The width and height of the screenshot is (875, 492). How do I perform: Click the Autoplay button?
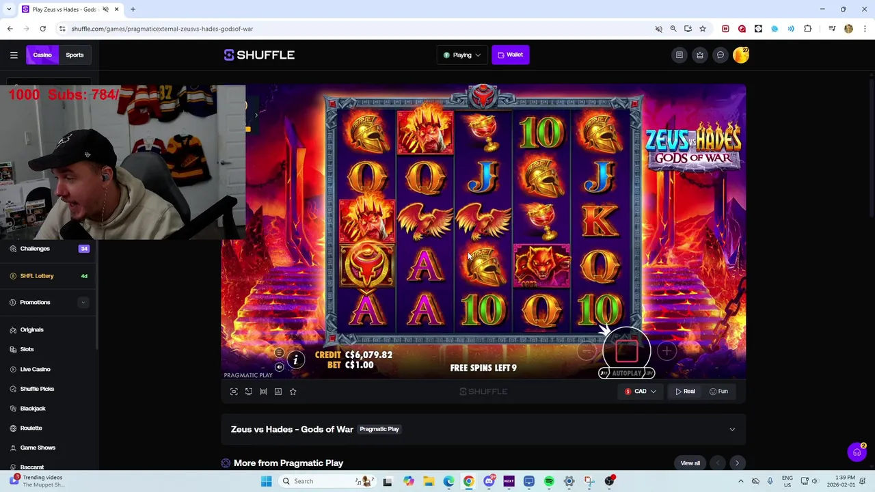click(627, 373)
